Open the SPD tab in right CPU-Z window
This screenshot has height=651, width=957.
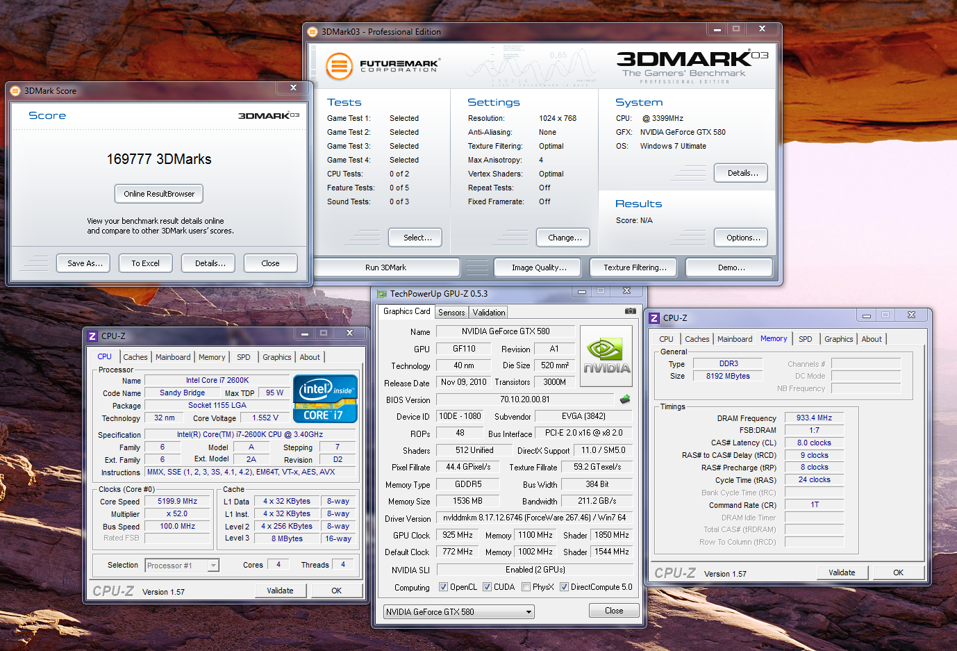pyautogui.click(x=805, y=339)
